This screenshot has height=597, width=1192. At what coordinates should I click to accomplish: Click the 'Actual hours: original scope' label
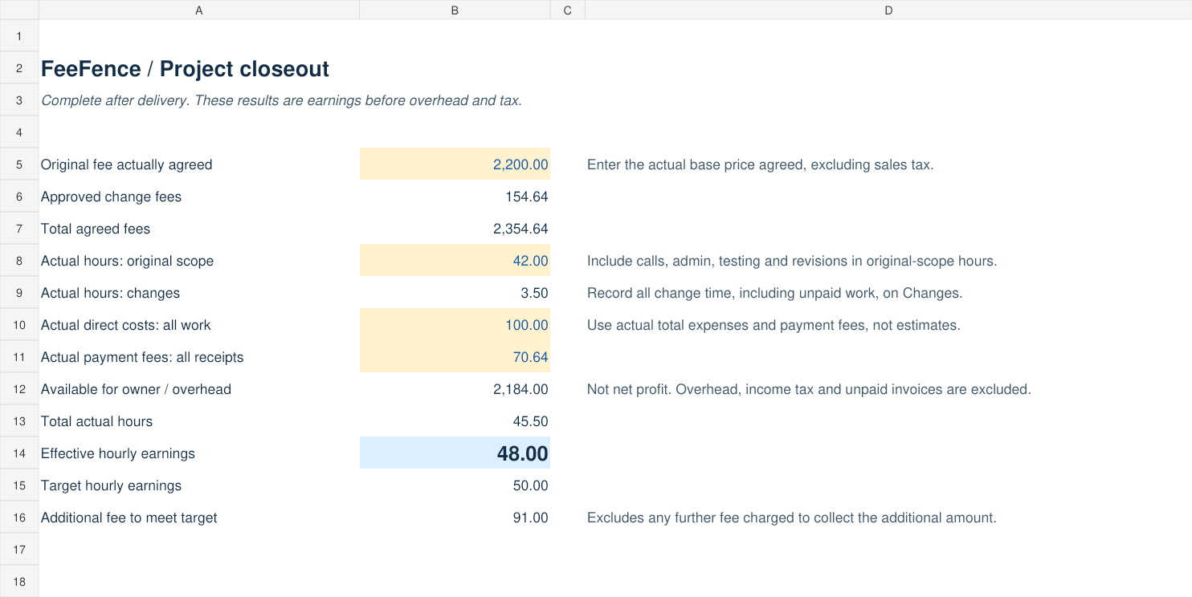(x=127, y=261)
